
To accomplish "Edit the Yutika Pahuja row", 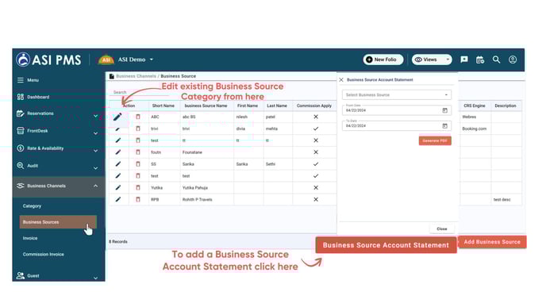I will click(118, 187).
